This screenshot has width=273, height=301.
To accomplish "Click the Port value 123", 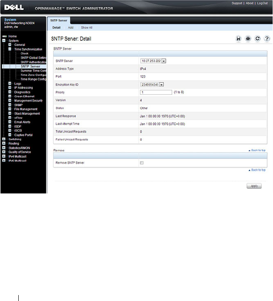I will 142,77.
